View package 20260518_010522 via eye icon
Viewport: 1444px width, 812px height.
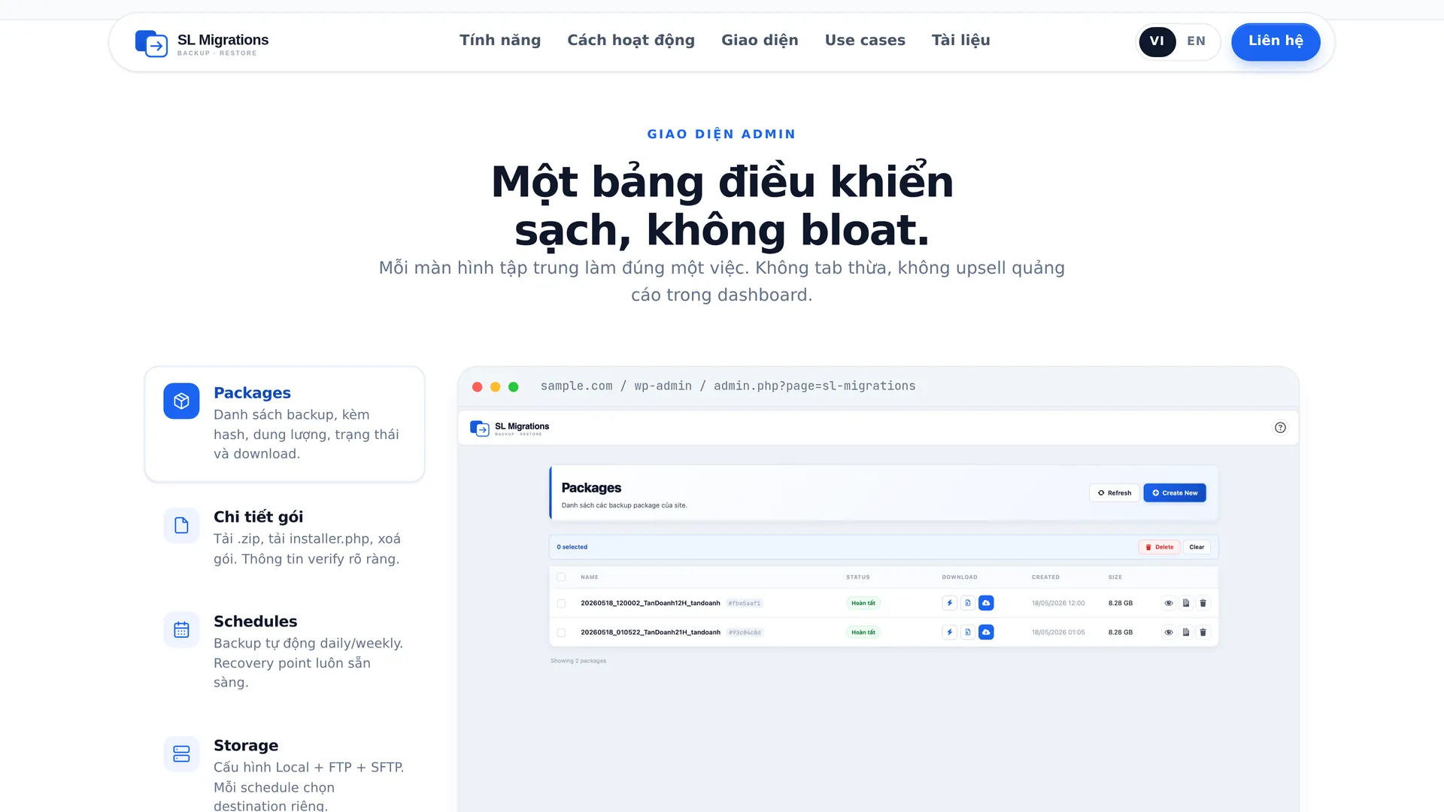coord(1169,632)
